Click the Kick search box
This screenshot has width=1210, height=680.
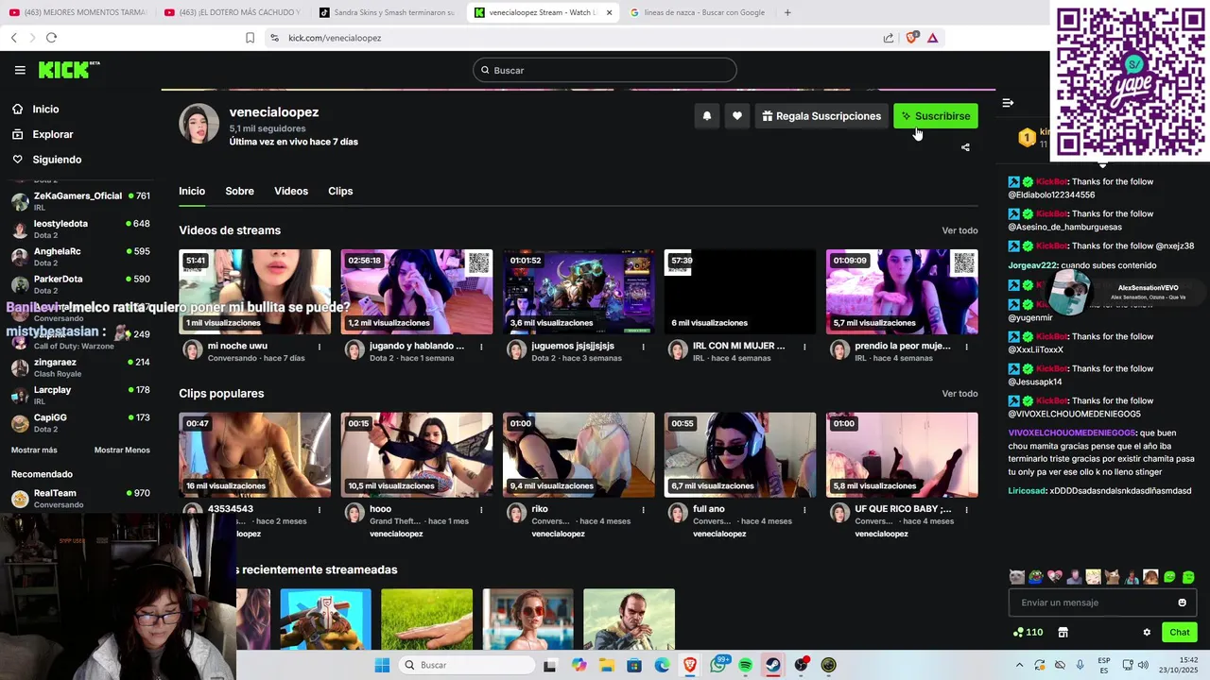coord(605,70)
